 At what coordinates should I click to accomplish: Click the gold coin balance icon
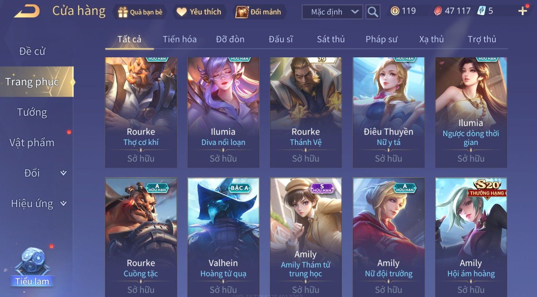coord(395,11)
